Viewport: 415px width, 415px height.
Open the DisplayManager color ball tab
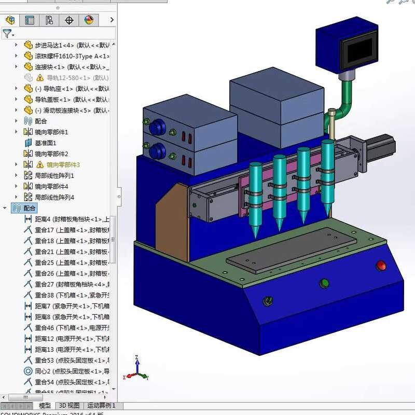89,20
